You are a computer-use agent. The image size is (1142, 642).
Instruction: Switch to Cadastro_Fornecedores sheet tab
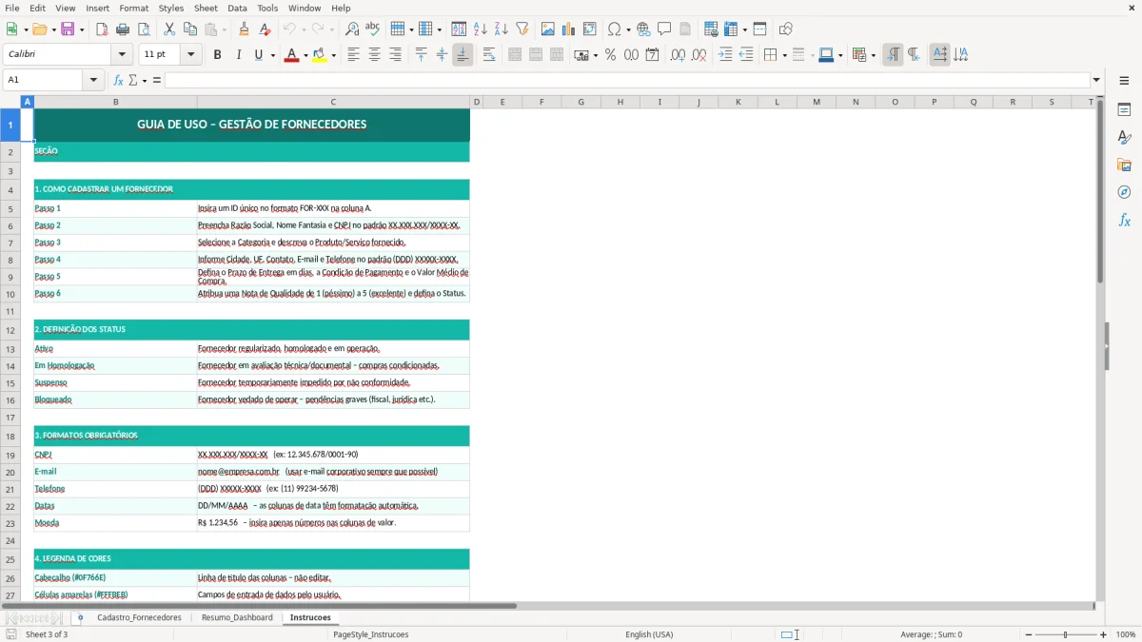coord(139,617)
